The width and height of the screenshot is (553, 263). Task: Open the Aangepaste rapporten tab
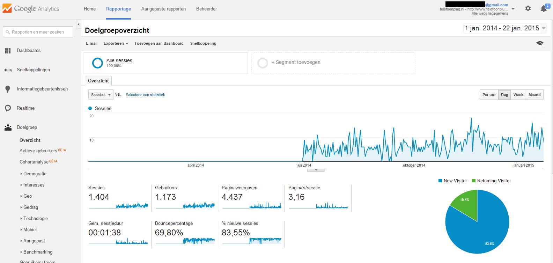point(163,9)
